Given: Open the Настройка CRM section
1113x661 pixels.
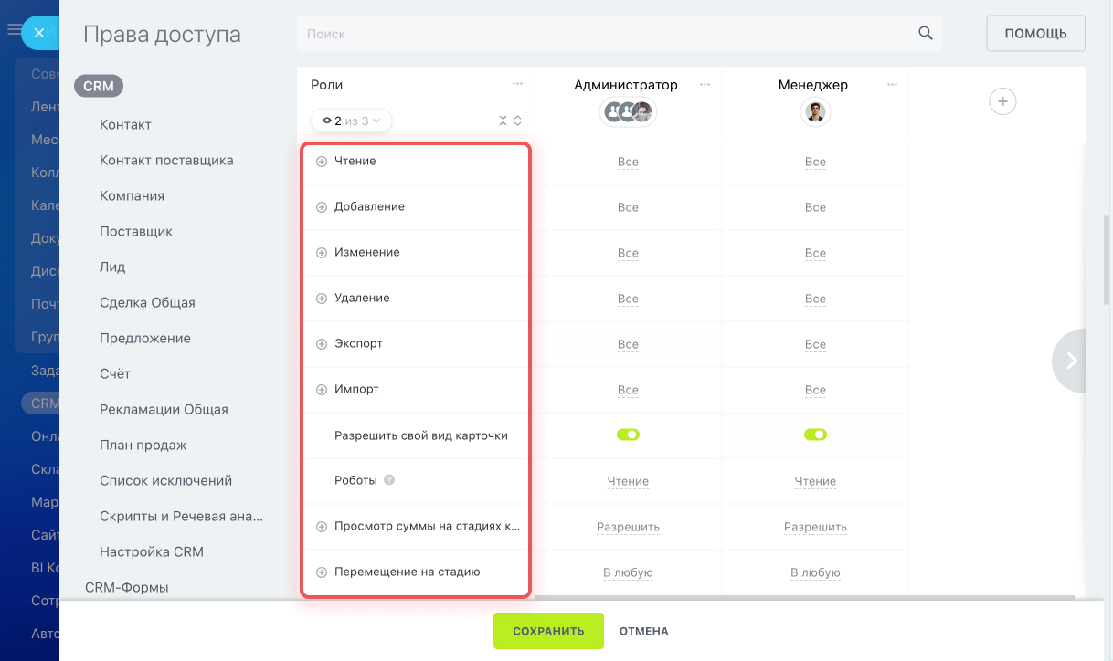Looking at the screenshot, I should click(152, 551).
